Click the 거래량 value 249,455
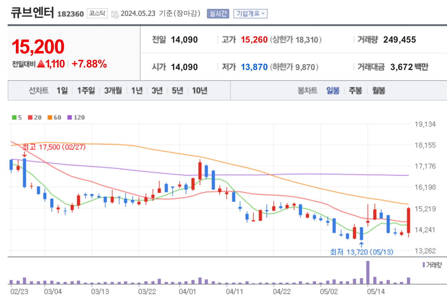 [x=400, y=40]
